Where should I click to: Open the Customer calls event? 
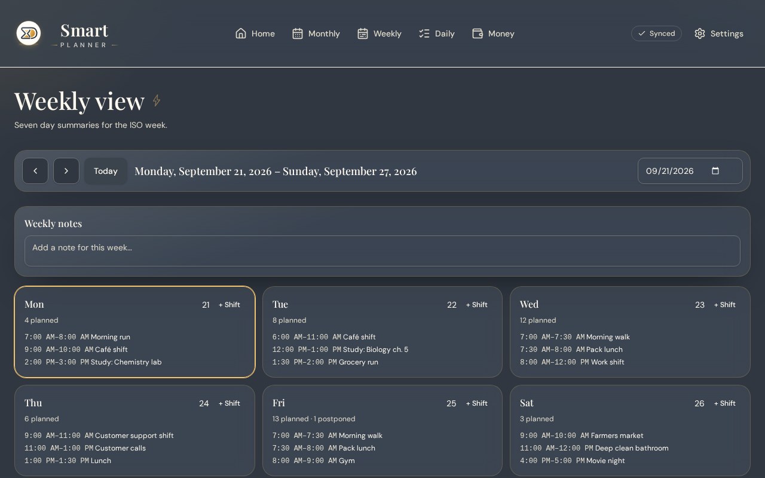[x=85, y=448]
